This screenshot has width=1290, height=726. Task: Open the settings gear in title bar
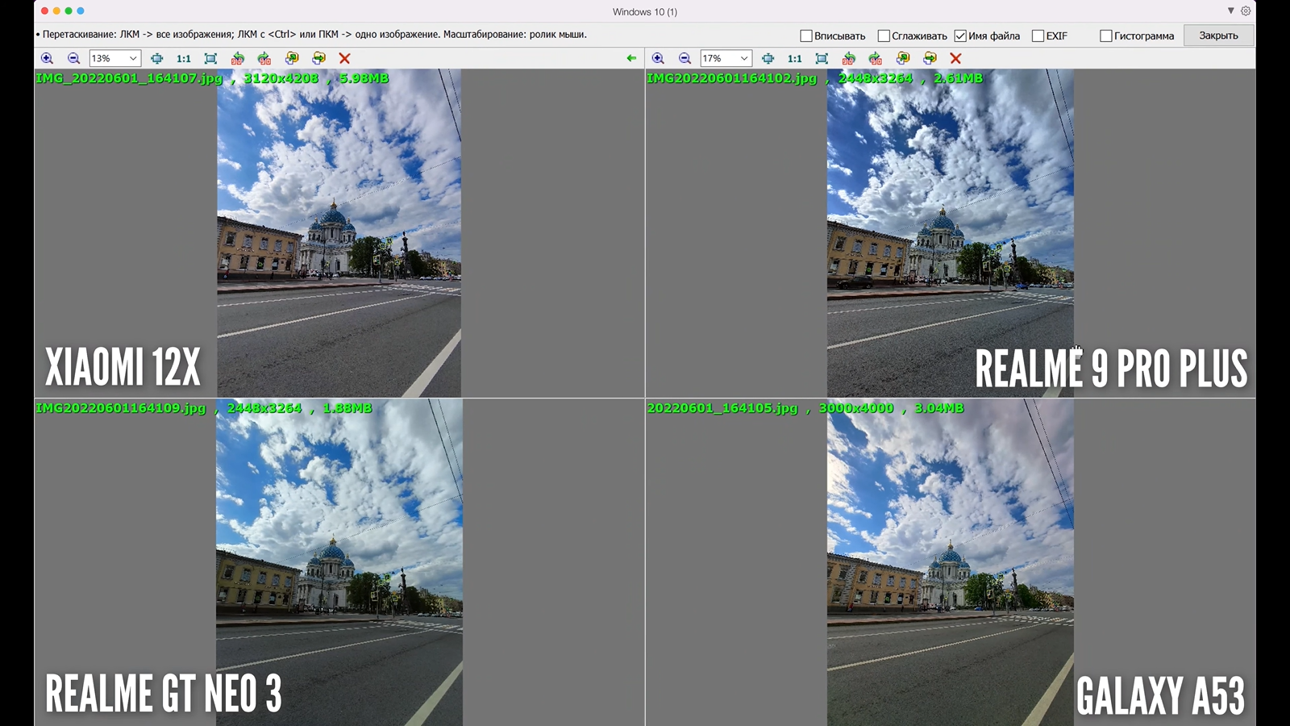click(1246, 11)
